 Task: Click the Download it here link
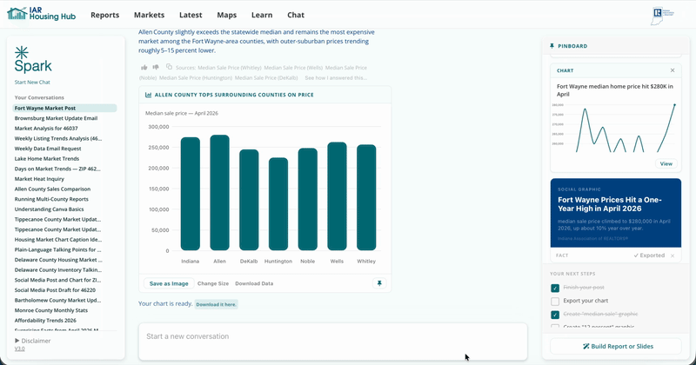click(x=216, y=304)
